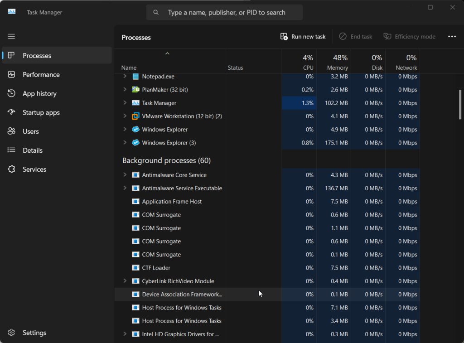Click the Run new task button
464x343 pixels.
(303, 37)
